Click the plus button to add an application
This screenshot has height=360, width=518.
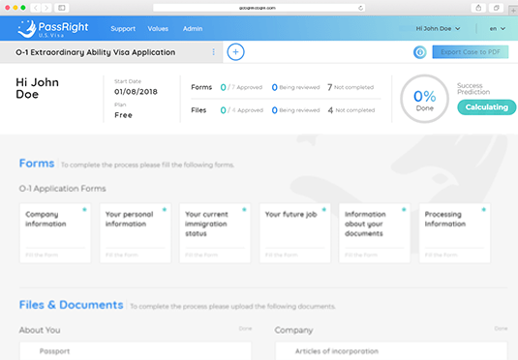point(235,52)
